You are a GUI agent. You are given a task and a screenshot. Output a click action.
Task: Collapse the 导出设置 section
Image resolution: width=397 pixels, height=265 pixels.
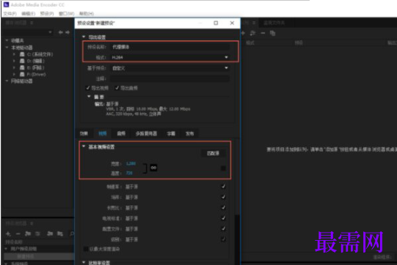pos(84,37)
